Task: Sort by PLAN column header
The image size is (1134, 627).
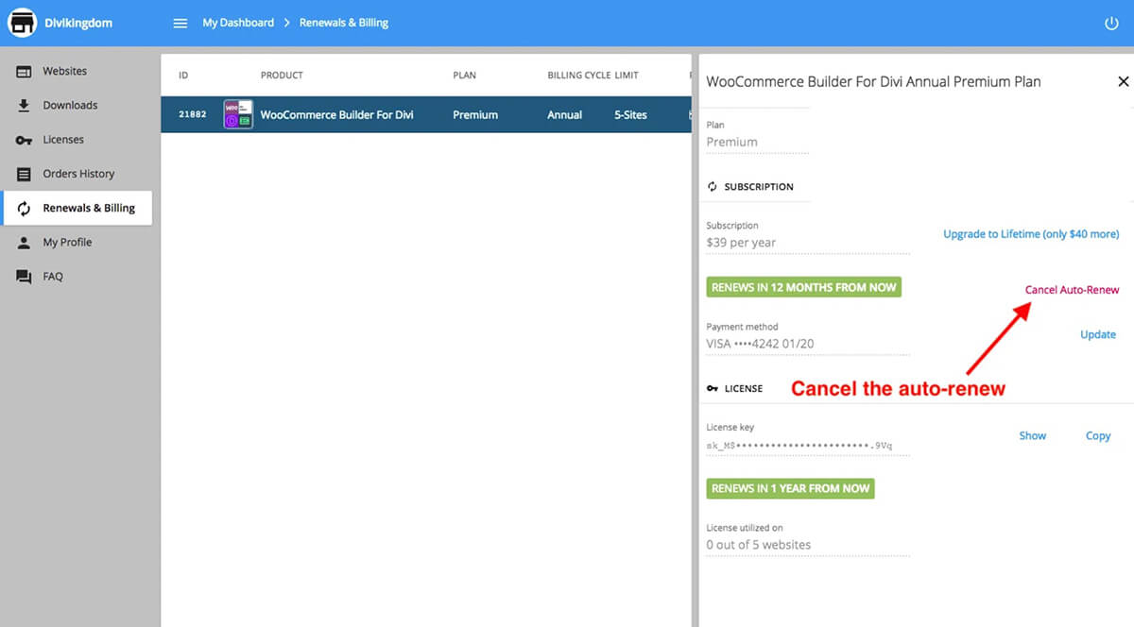Action: (x=464, y=76)
